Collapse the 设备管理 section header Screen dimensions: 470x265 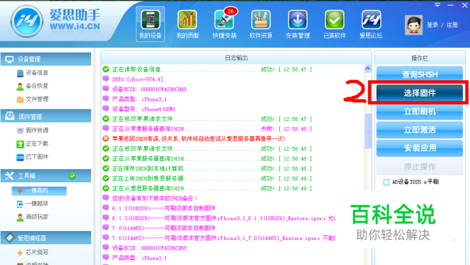pyautogui.click(x=46, y=59)
